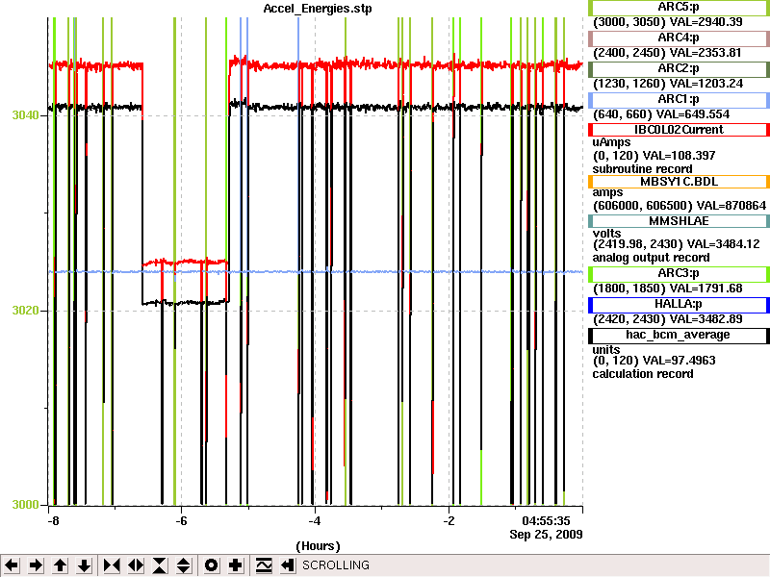Click the Sep 25, 2009 date label
Image resolution: width=770 pixels, height=577 pixels.
tap(546, 535)
